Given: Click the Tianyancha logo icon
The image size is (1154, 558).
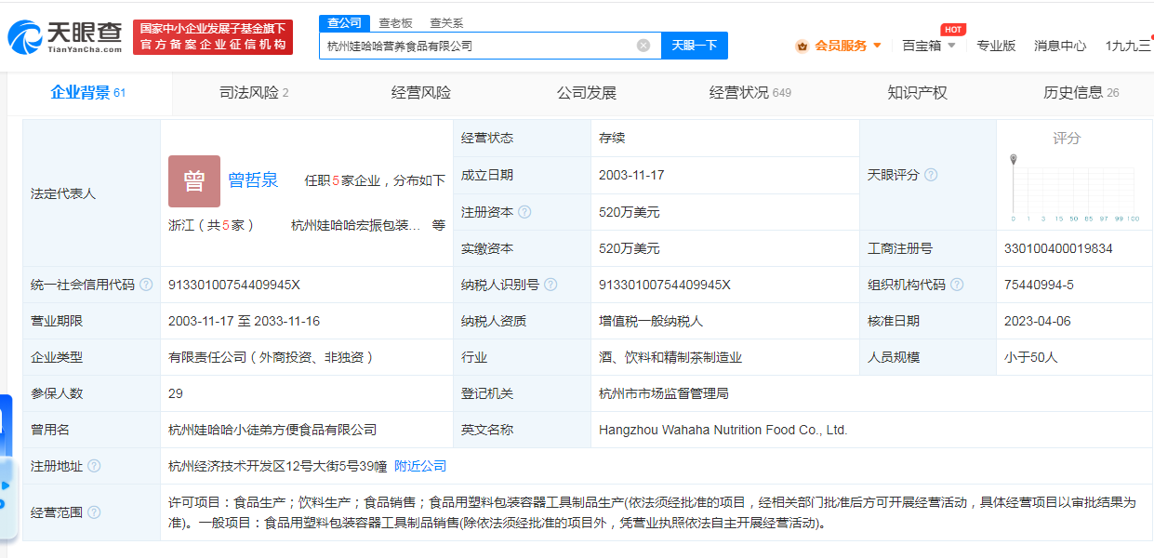Looking at the screenshot, I should point(25,37).
